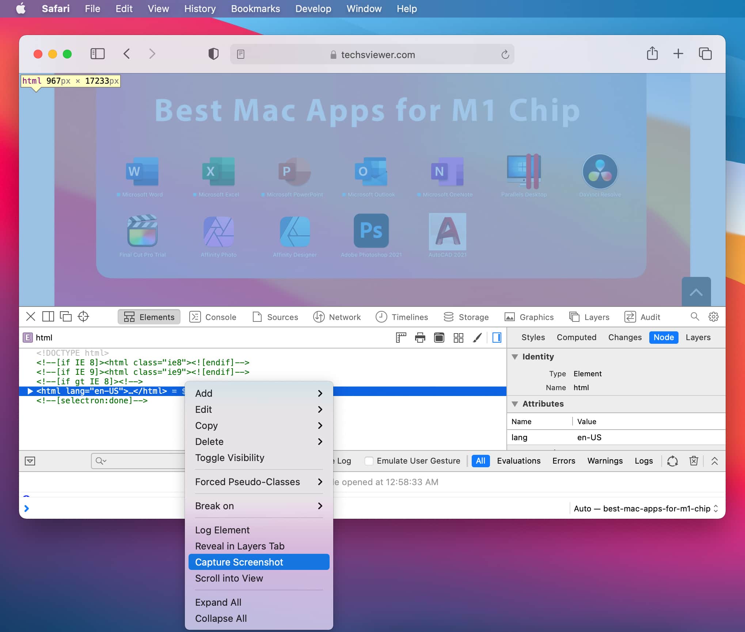The width and height of the screenshot is (745, 632).
Task: Reload the page in Safari
Action: click(x=505, y=54)
